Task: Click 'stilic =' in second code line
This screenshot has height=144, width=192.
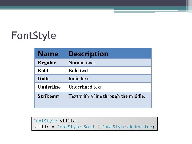Action: [44, 127]
